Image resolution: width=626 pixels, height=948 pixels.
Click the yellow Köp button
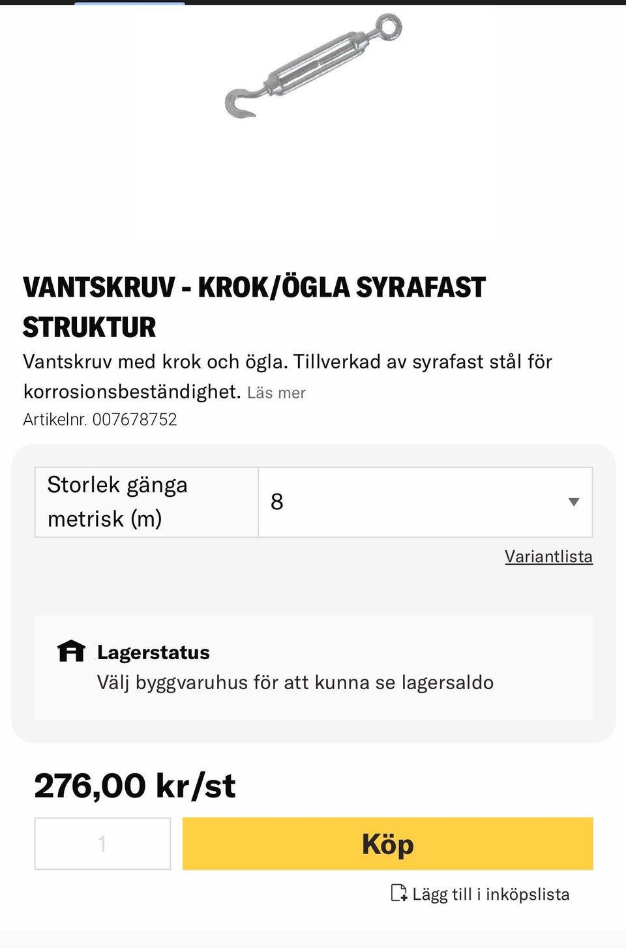click(388, 844)
